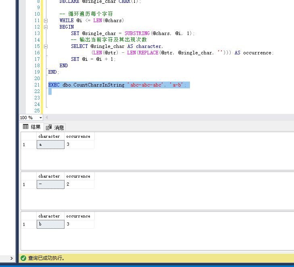Click the 'occurrence' header in third grid

79,216
